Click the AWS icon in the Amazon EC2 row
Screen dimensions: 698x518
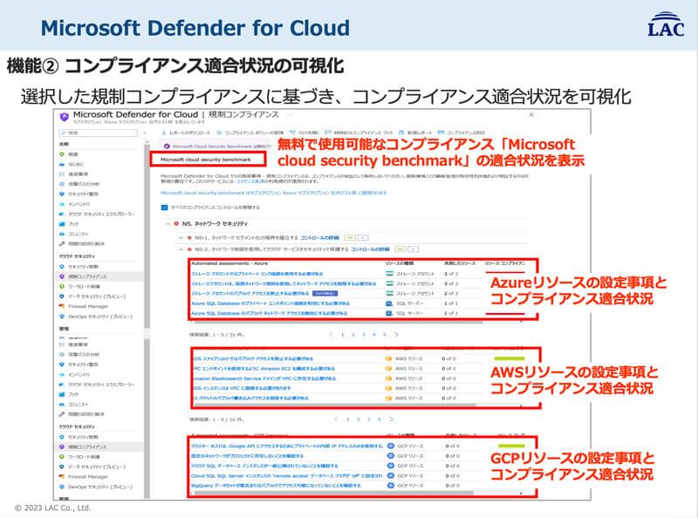coord(388,369)
